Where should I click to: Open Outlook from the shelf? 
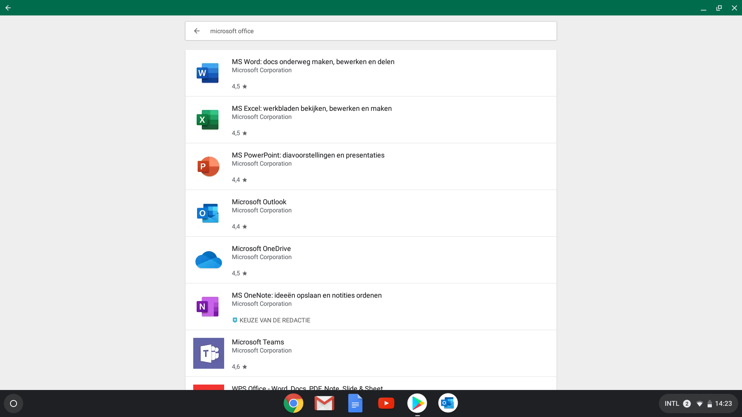[x=448, y=403]
